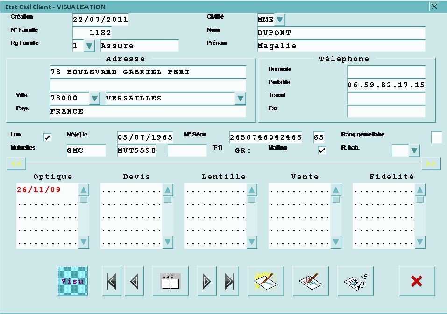Click the yellow << navigation button
This screenshot has height=314, width=447.
[16, 164]
